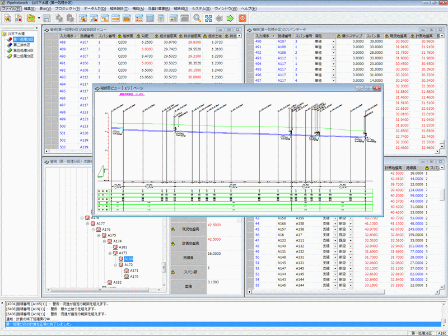The image size is (448, 336).
Task: Click the magnifier zoom icon in toolbar
Action: (x=197, y=18)
